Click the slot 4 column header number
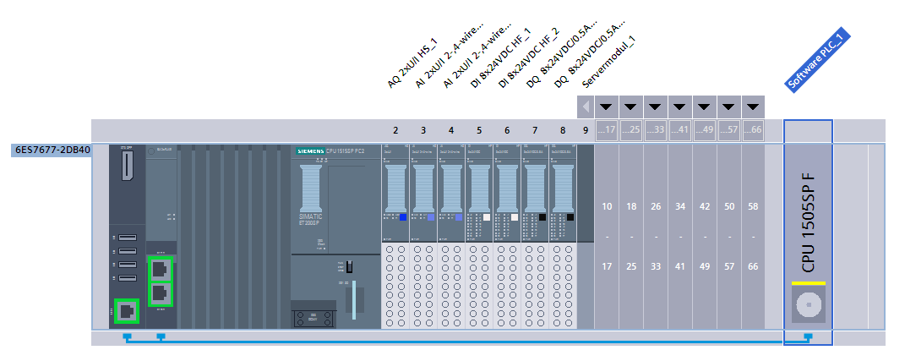The width and height of the screenshot is (905, 361). pos(451,130)
